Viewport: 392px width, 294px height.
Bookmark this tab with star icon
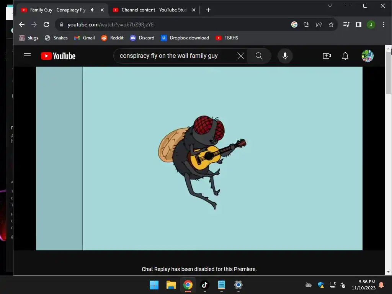pos(331,24)
